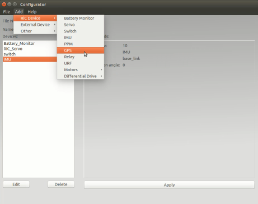
Task: Click the Delete button
Action: click(61, 184)
